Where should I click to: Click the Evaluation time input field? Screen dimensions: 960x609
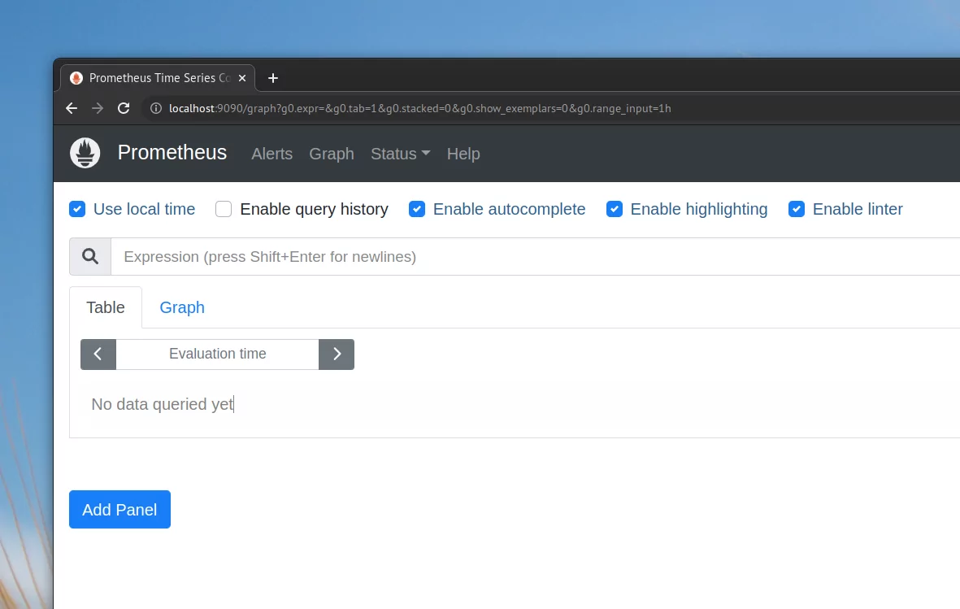pyautogui.click(x=217, y=355)
